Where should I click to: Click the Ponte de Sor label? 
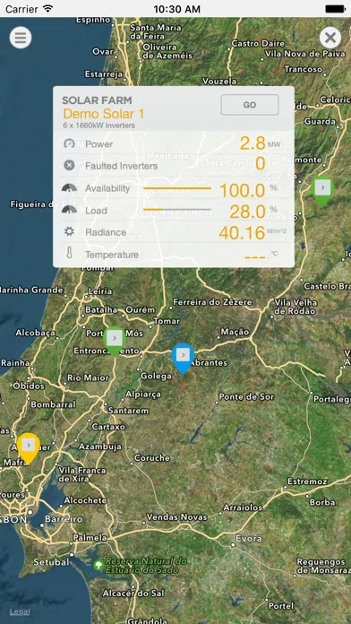[x=246, y=397]
